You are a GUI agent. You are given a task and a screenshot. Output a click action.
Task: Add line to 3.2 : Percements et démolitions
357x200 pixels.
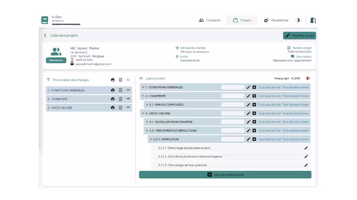254,130
